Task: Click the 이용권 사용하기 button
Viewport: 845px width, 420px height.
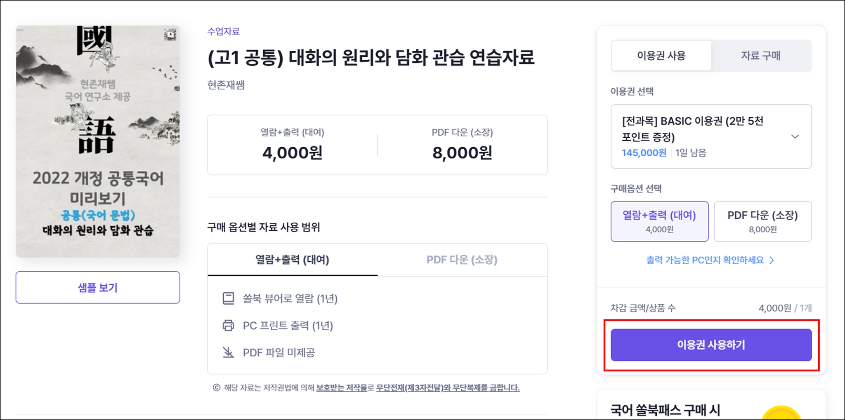Action: pos(711,345)
